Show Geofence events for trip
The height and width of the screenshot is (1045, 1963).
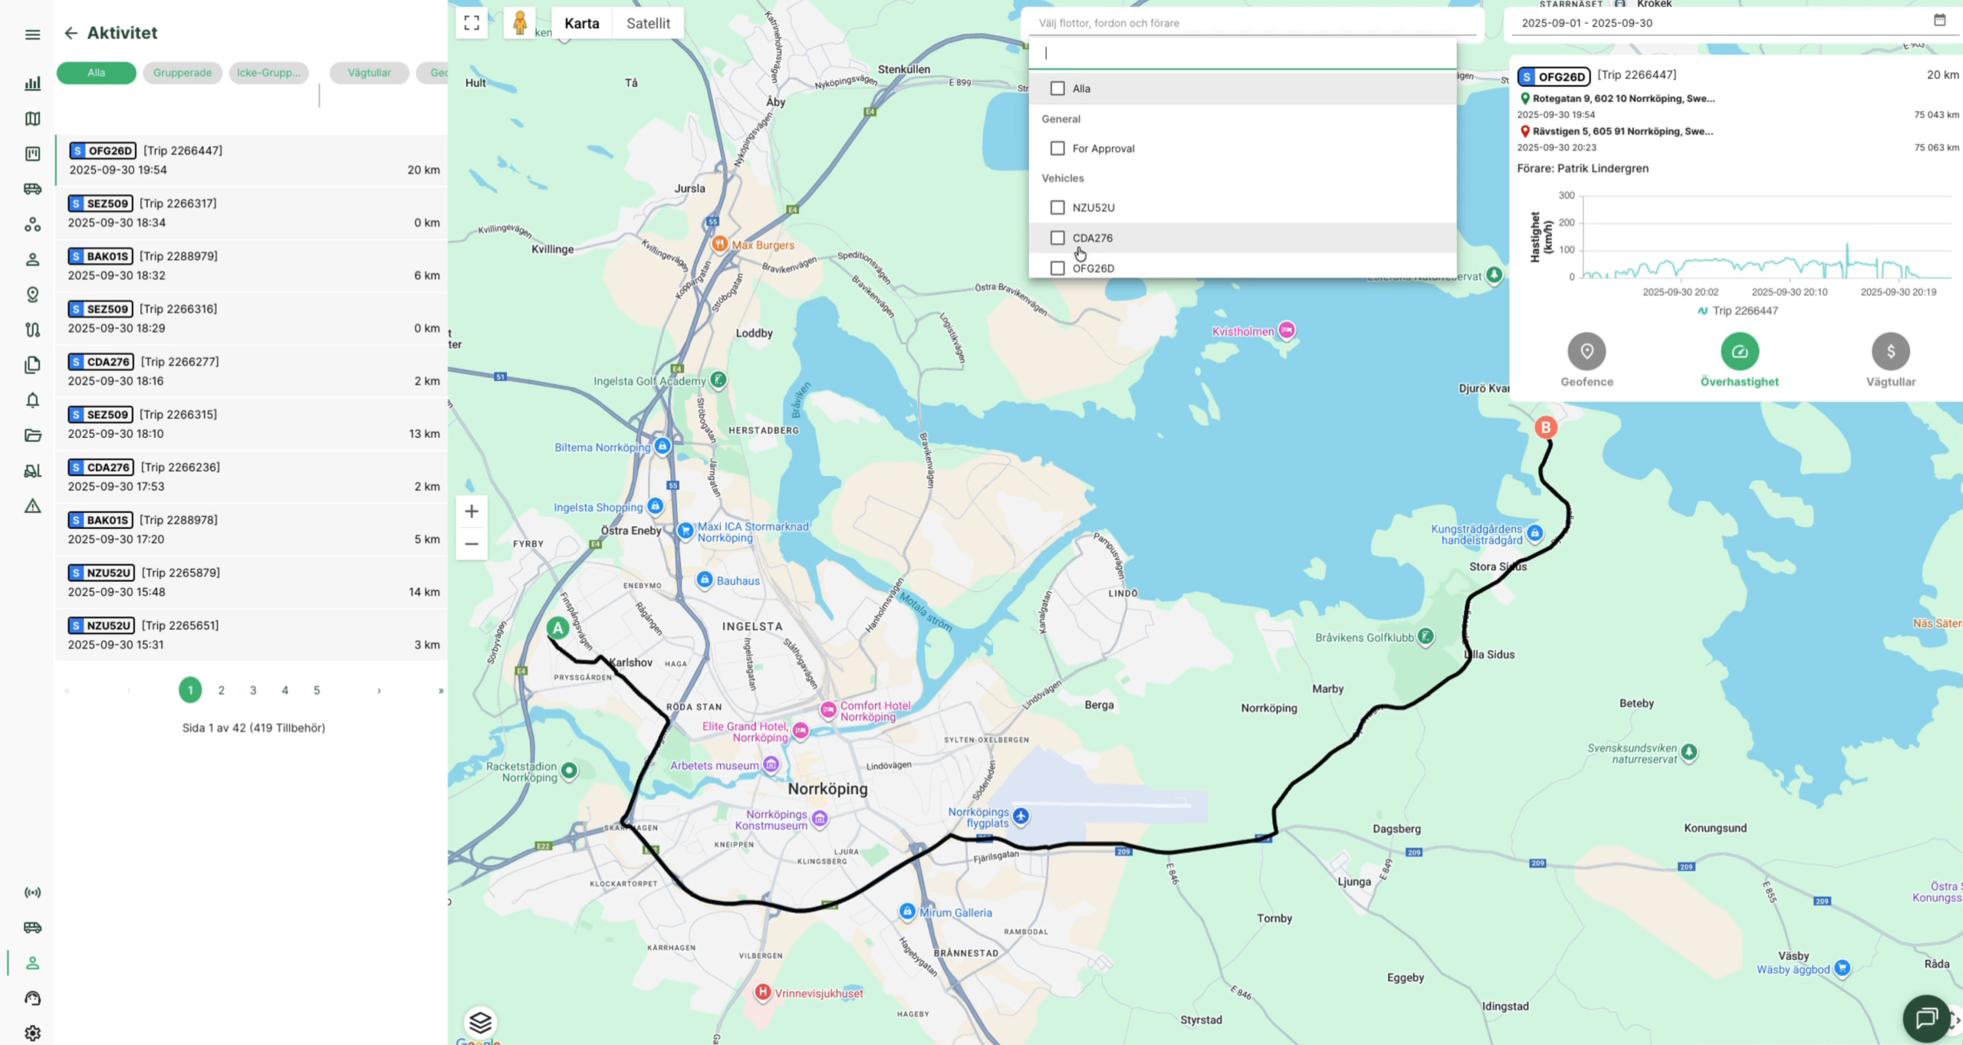[x=1587, y=360]
